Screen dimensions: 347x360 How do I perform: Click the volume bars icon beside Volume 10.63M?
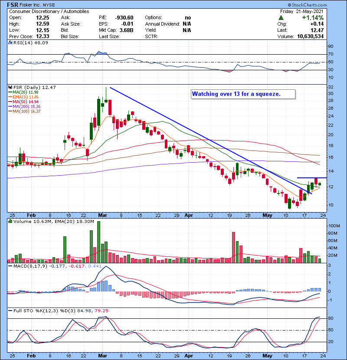(x=10, y=221)
